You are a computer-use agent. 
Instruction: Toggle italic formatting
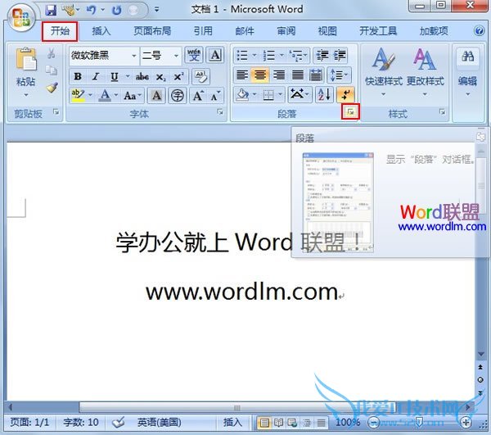(x=96, y=76)
